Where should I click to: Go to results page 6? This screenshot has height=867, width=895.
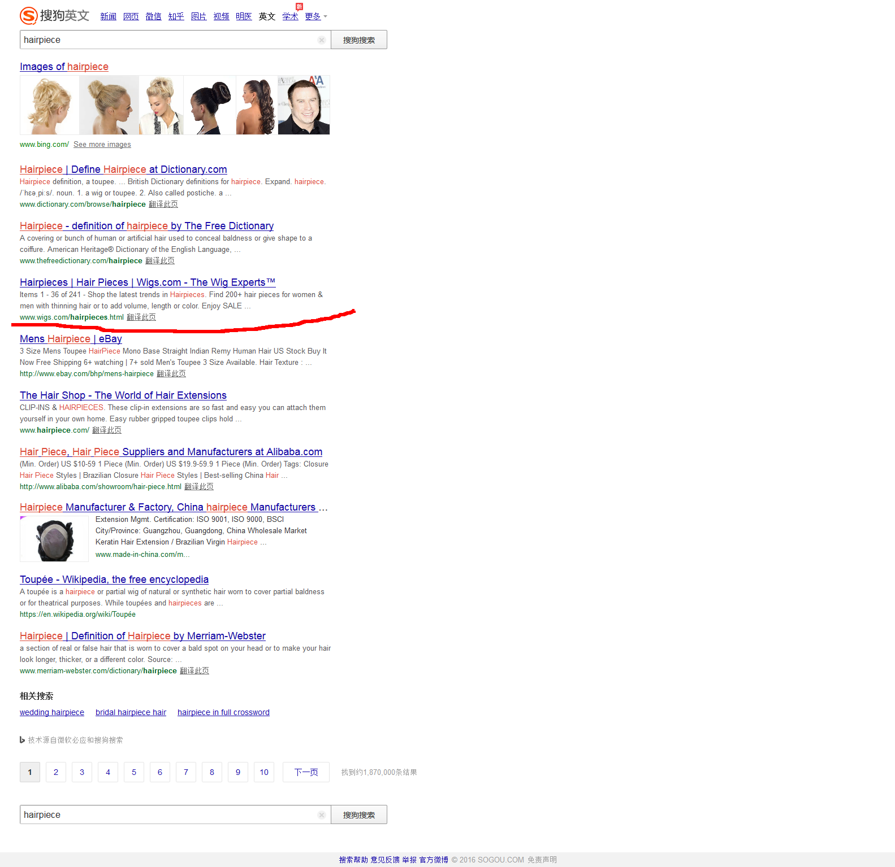coord(160,772)
